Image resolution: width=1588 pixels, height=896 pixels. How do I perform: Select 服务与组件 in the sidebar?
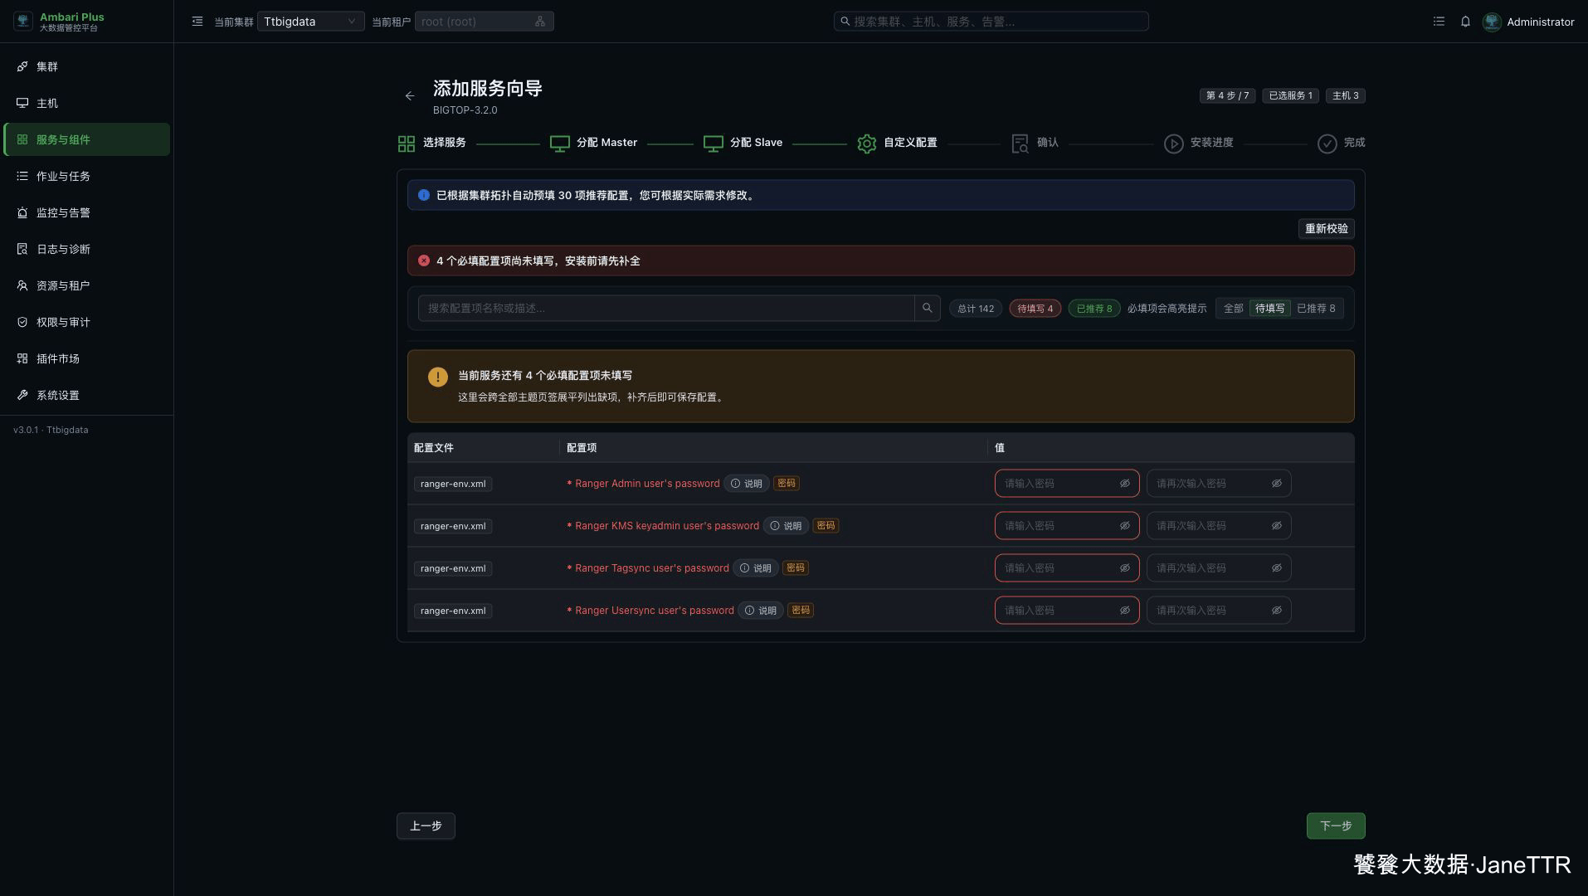(x=87, y=139)
